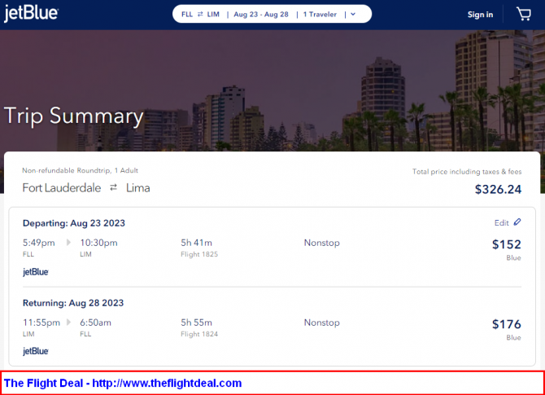Open the shopping cart icon

tap(524, 14)
